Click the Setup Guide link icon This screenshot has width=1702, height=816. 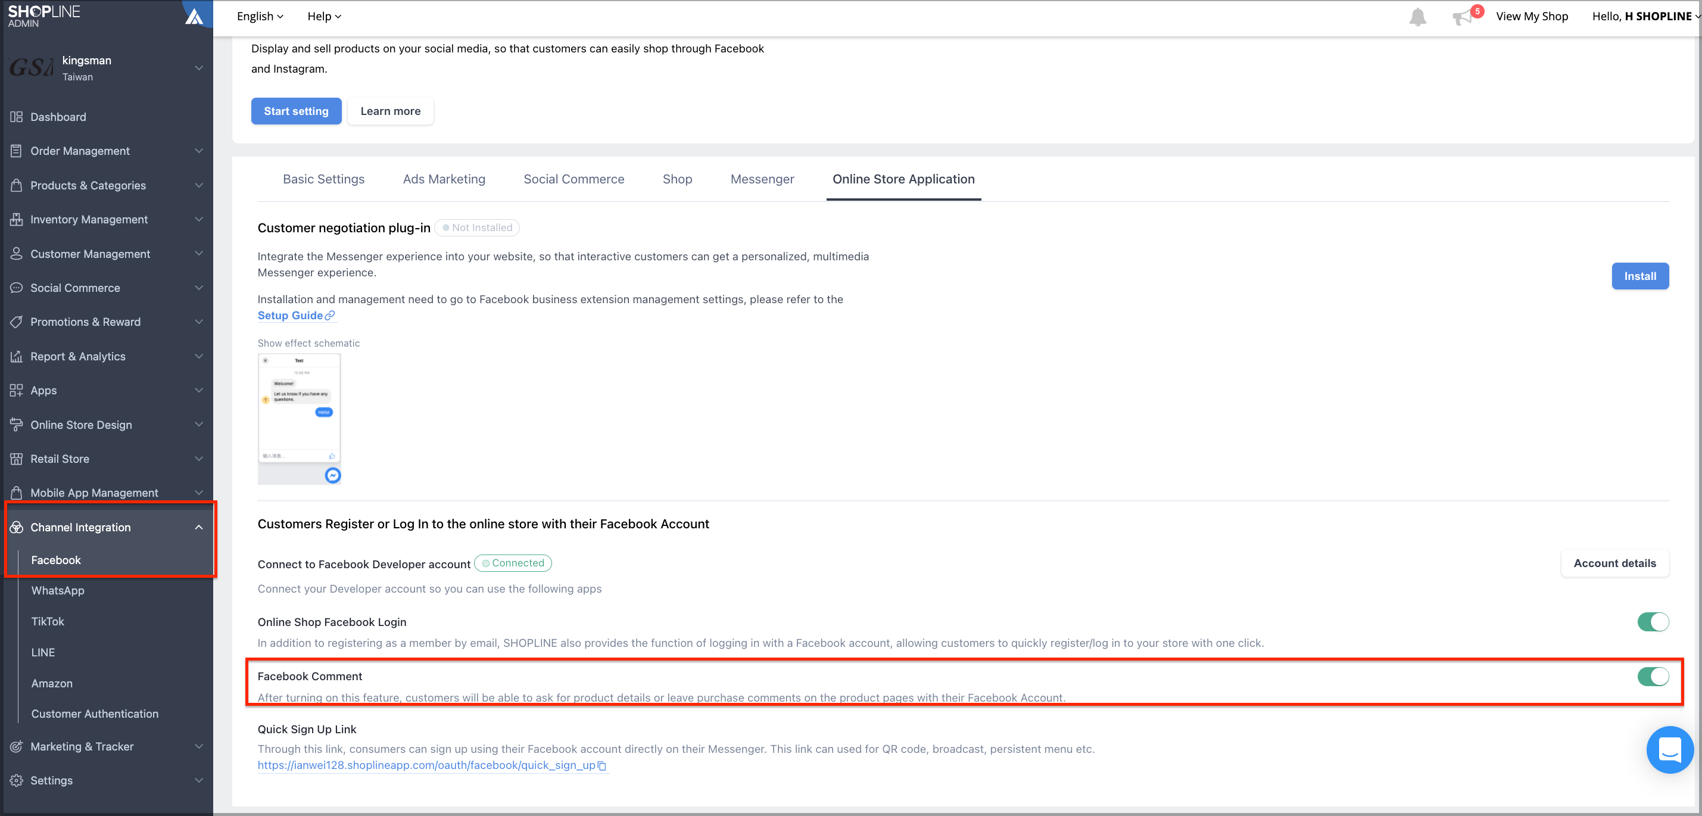pos(330,315)
